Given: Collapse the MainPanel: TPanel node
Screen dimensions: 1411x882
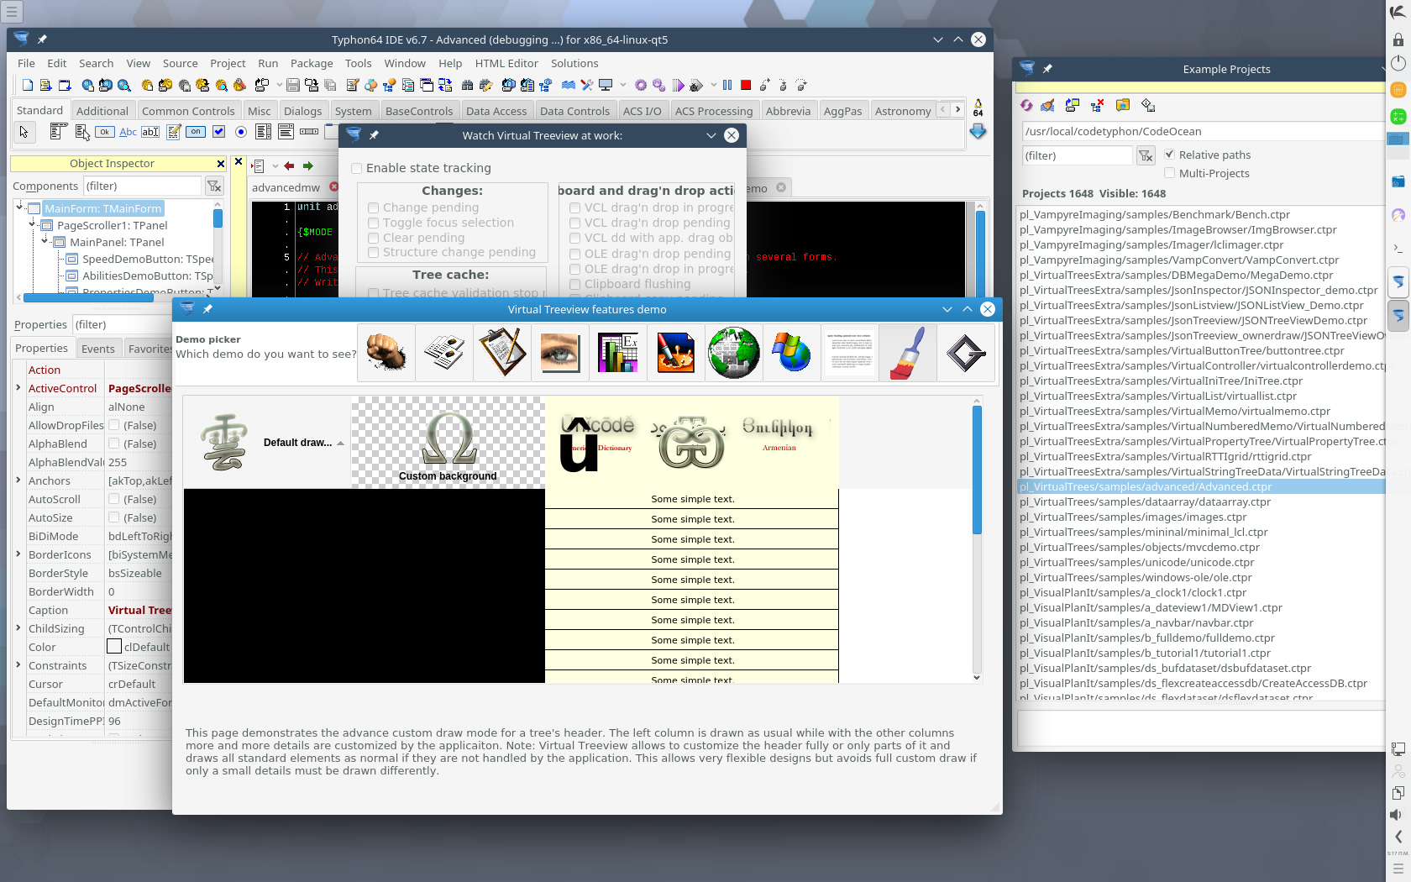Looking at the screenshot, I should click(x=45, y=240).
